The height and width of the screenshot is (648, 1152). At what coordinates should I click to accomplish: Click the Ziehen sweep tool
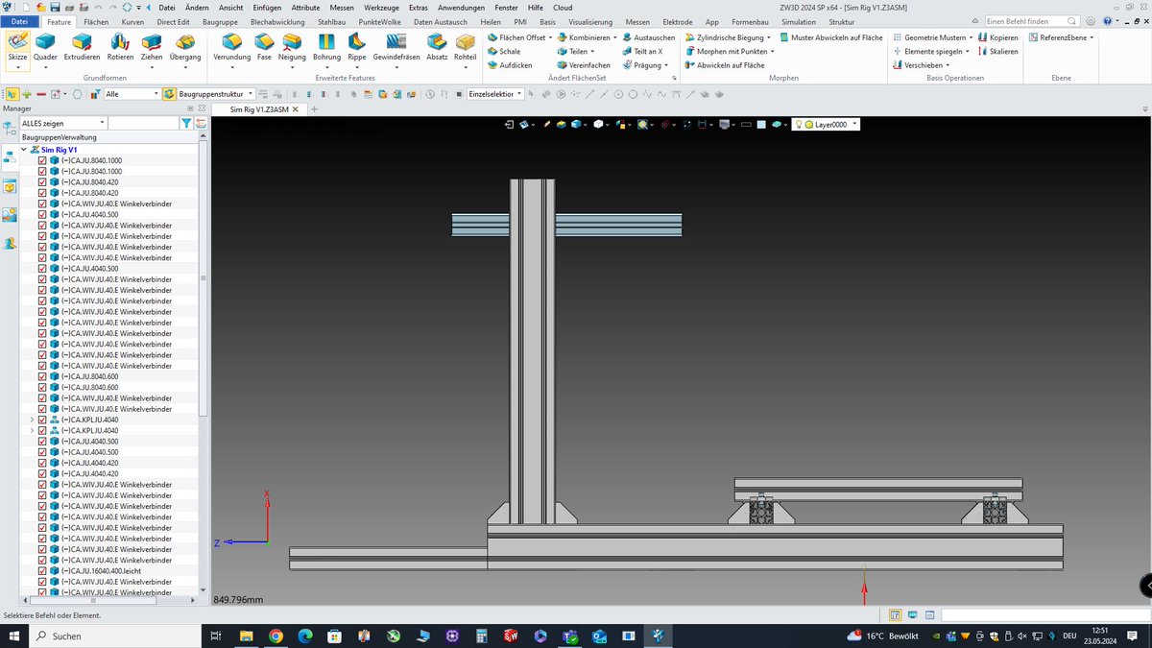pyautogui.click(x=152, y=46)
